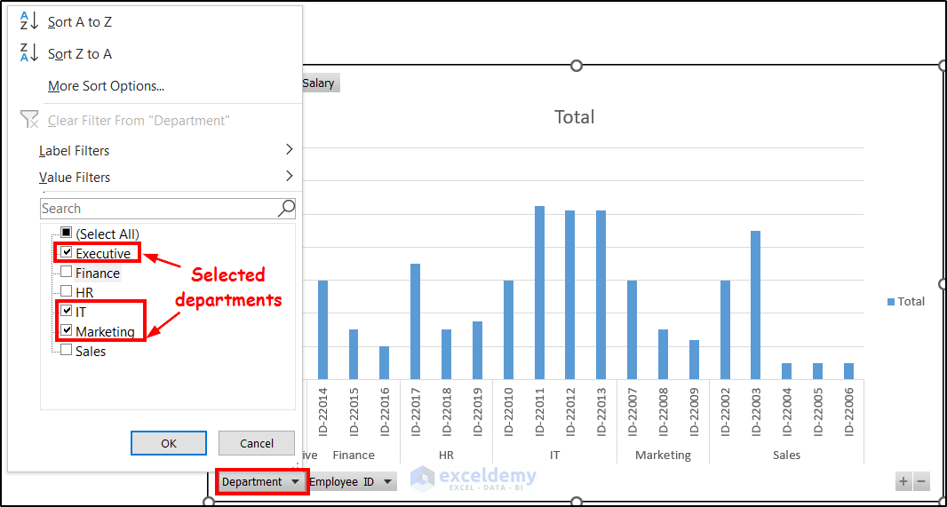Cancel the filter menu
Image resolution: width=947 pixels, height=507 pixels.
[257, 443]
